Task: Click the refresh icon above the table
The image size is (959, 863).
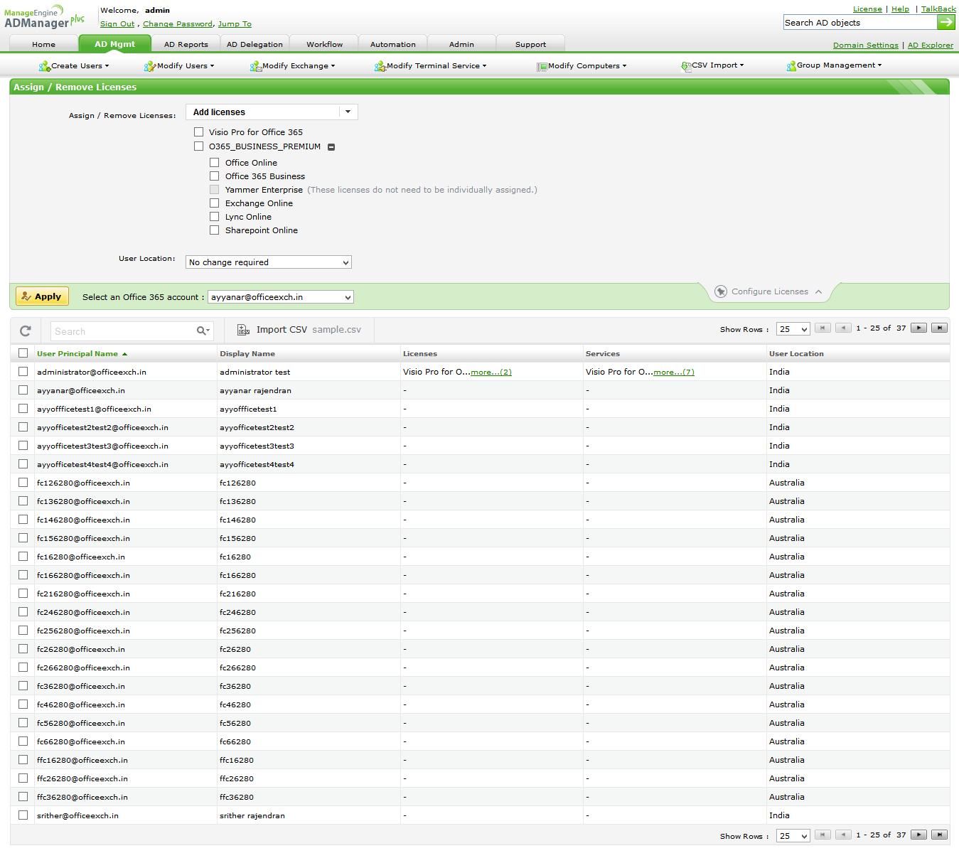Action: [x=26, y=331]
